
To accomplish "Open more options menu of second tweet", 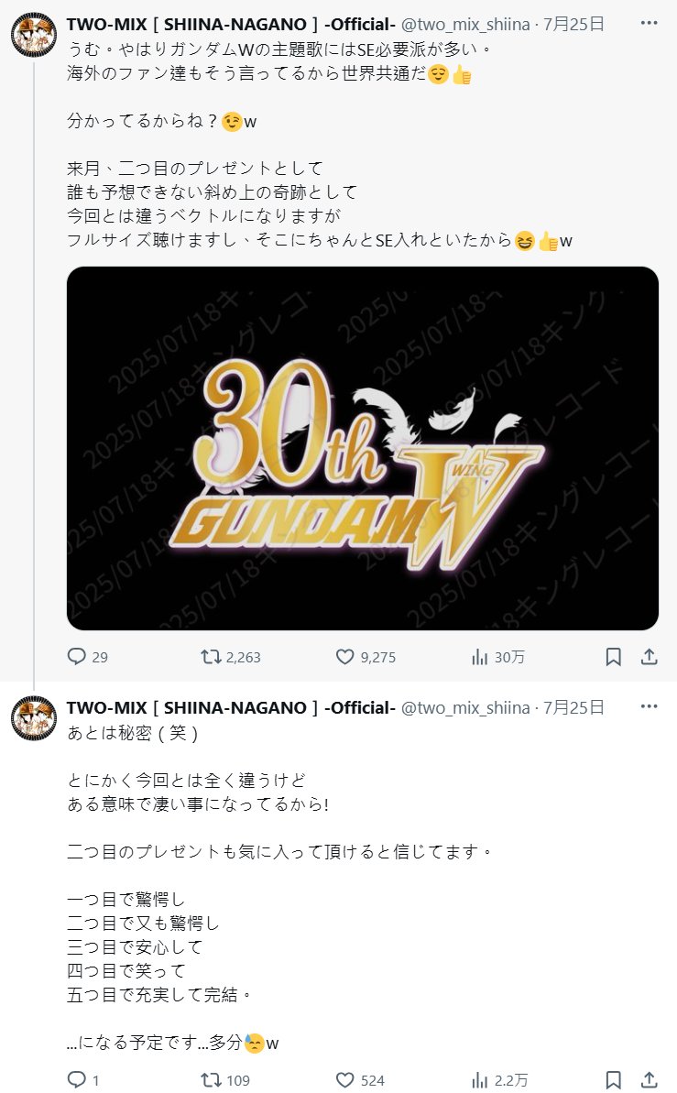I will 650,706.
